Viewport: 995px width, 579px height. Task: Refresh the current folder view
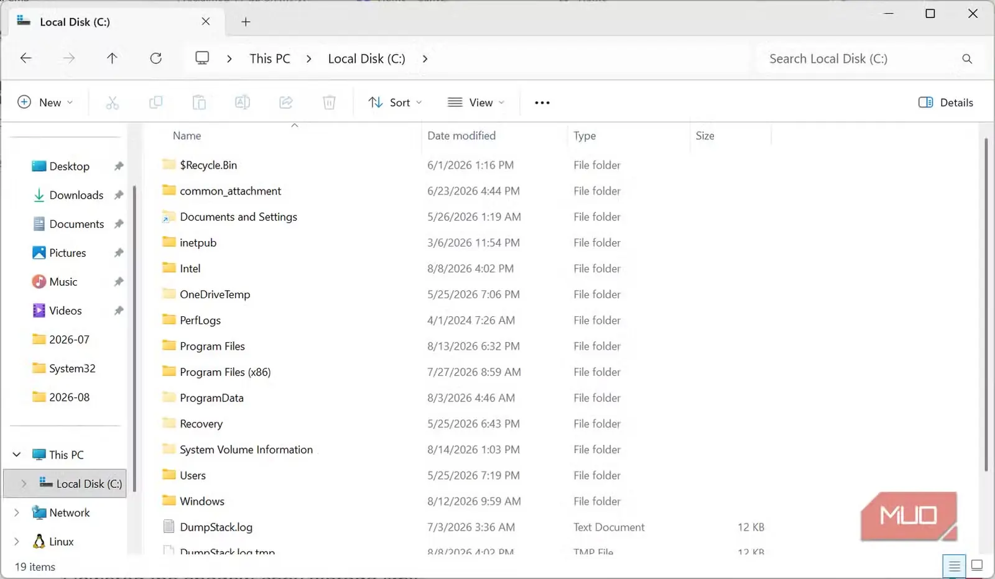pyautogui.click(x=156, y=58)
